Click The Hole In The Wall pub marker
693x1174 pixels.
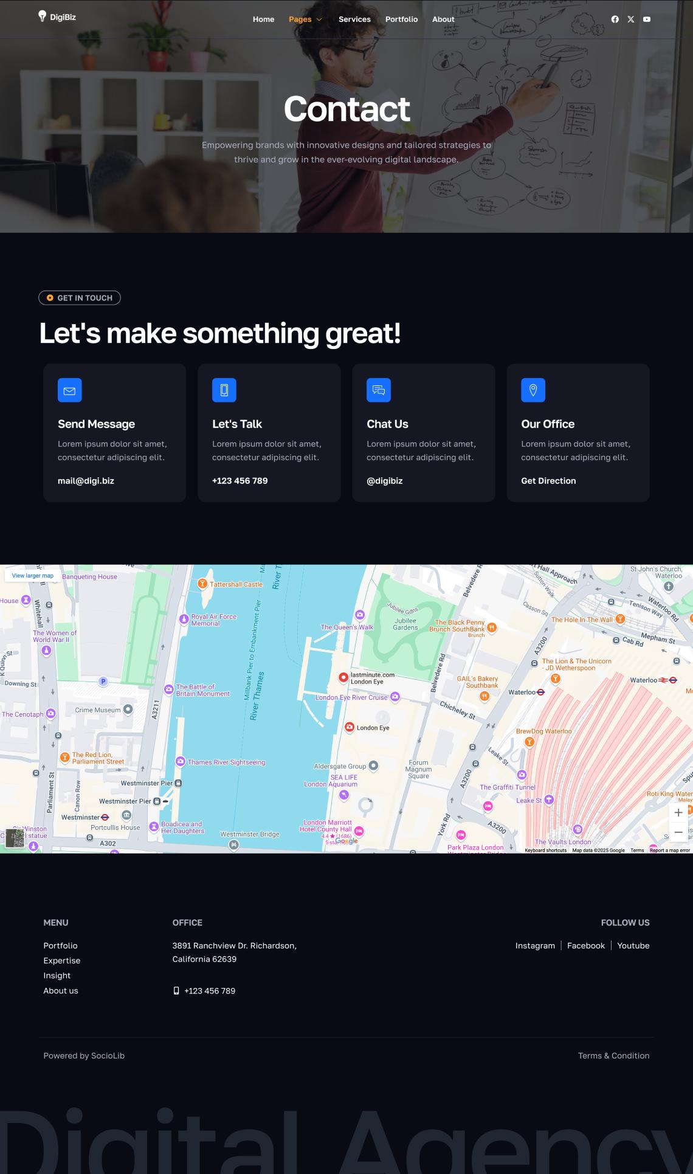(620, 619)
